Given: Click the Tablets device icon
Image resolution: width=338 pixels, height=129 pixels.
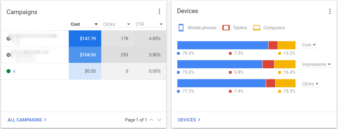Looking at the screenshot, I should (x=226, y=28).
